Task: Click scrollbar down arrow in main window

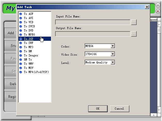Action: pyautogui.click(x=159, y=110)
